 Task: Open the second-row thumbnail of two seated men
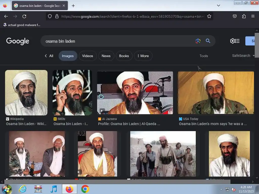[37, 154]
